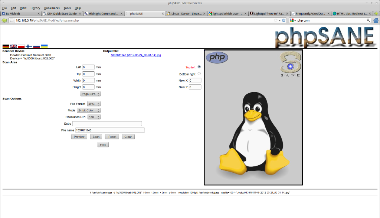380x218 pixels.
Task: Click the Top mm input field
Action: coord(88,74)
